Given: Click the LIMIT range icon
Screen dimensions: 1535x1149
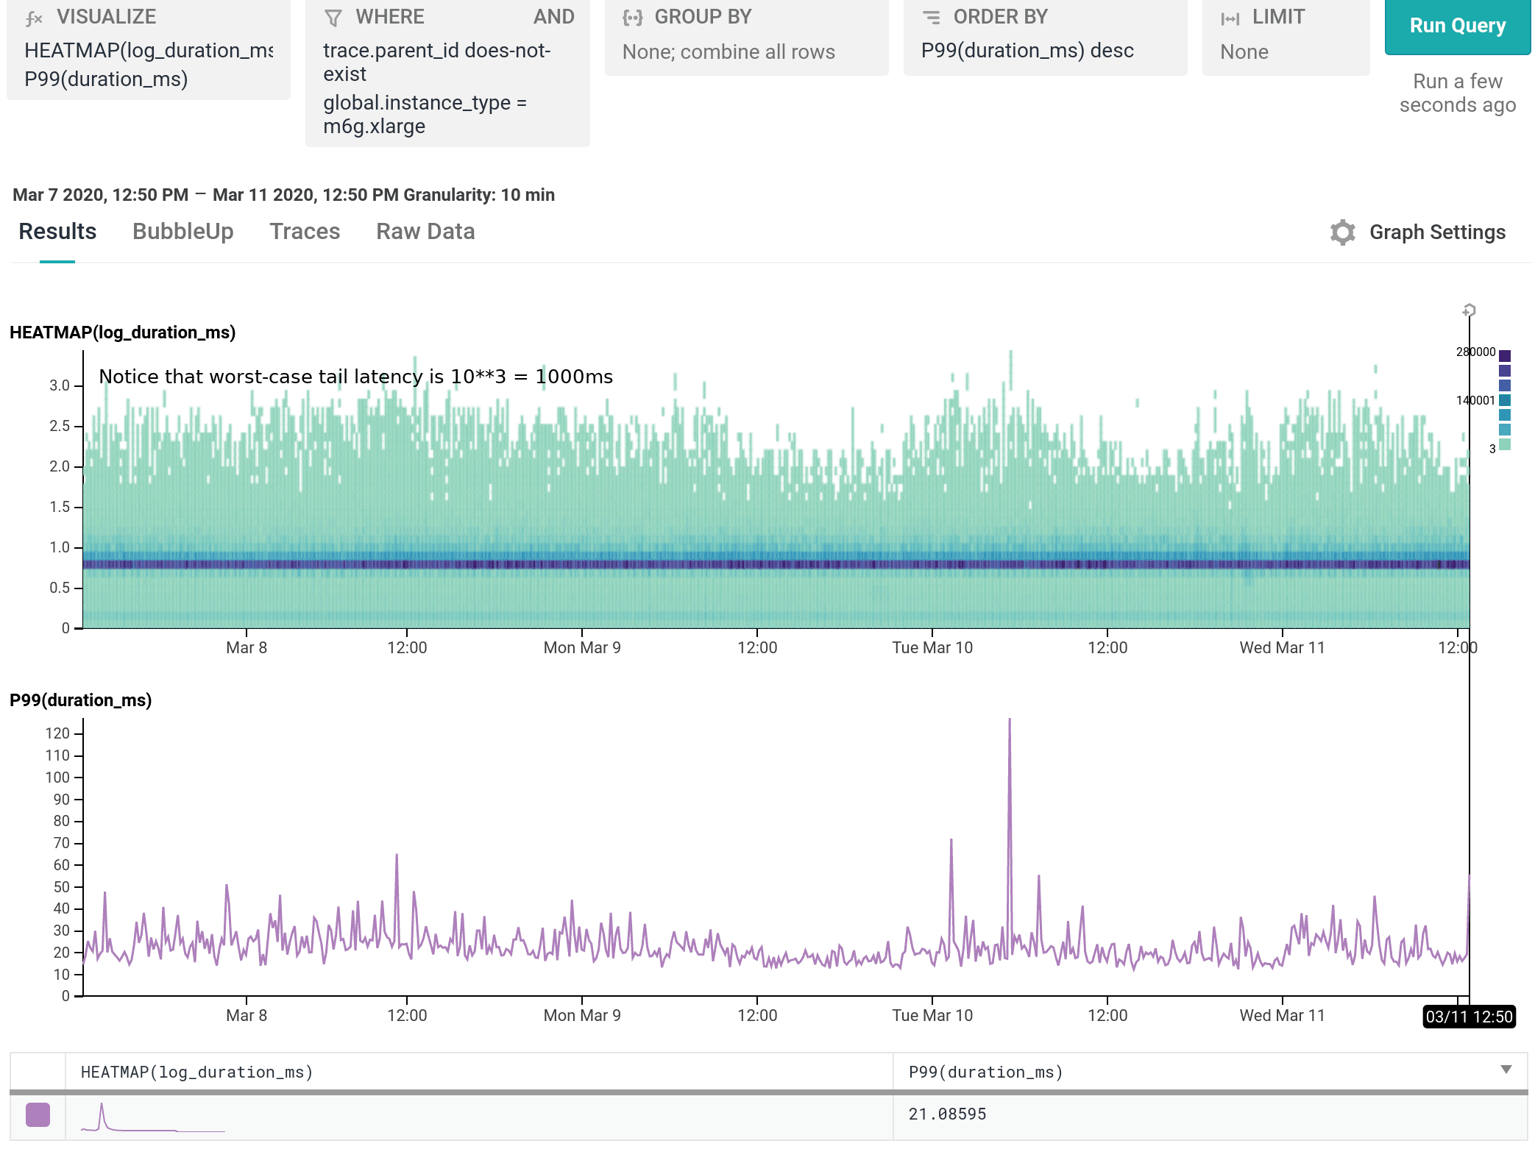Looking at the screenshot, I should point(1230,18).
